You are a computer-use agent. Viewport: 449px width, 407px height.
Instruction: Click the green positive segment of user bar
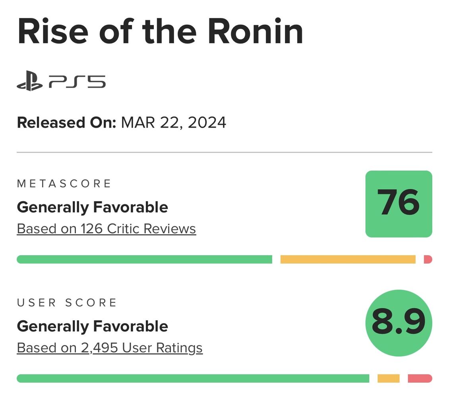pos(193,378)
